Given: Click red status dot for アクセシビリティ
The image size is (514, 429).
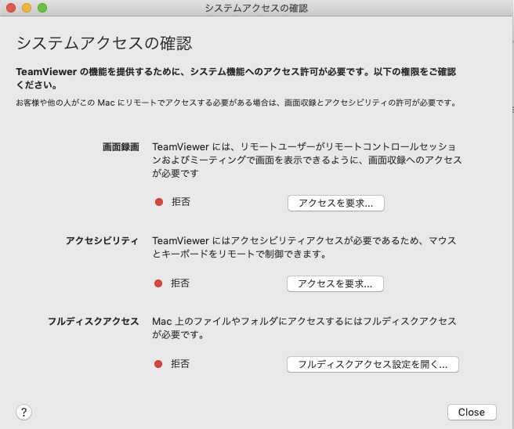Looking at the screenshot, I should click(x=158, y=283).
